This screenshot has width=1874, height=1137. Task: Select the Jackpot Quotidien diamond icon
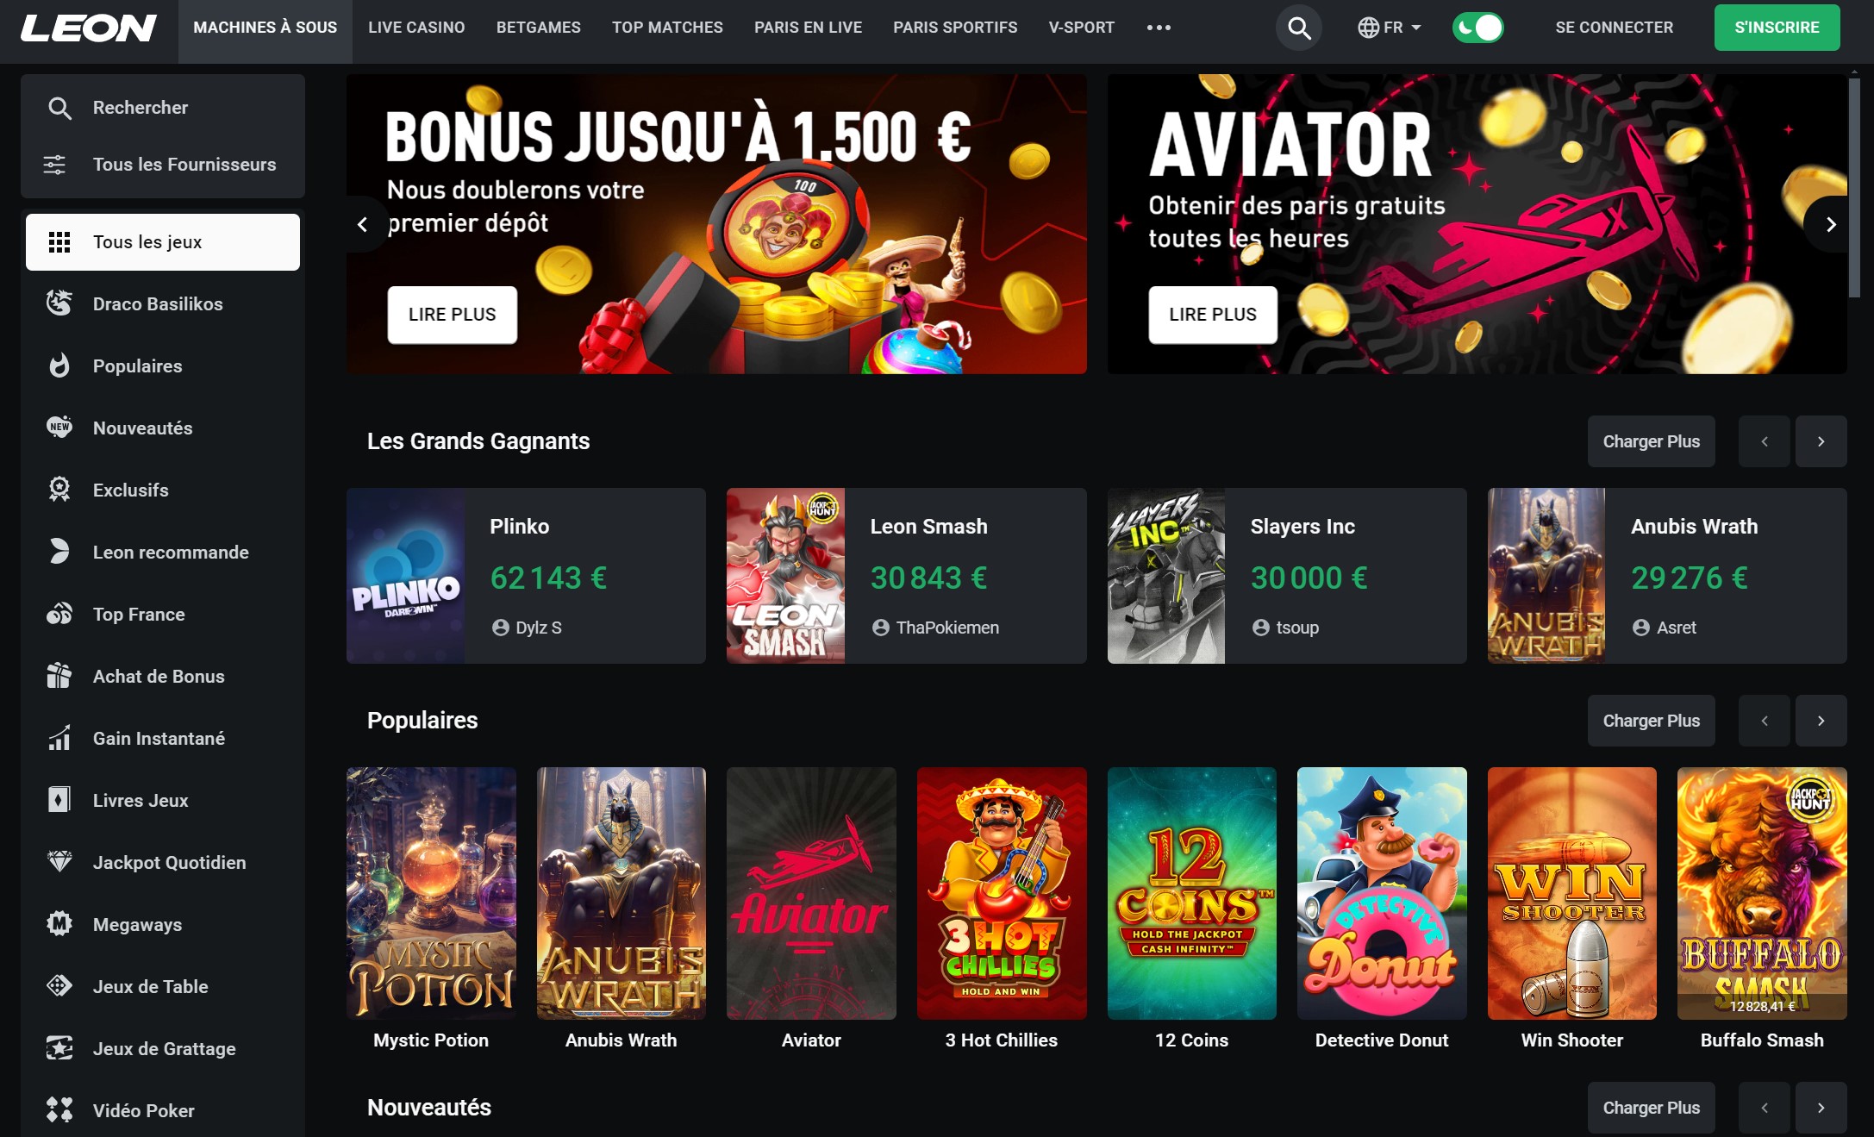click(59, 862)
